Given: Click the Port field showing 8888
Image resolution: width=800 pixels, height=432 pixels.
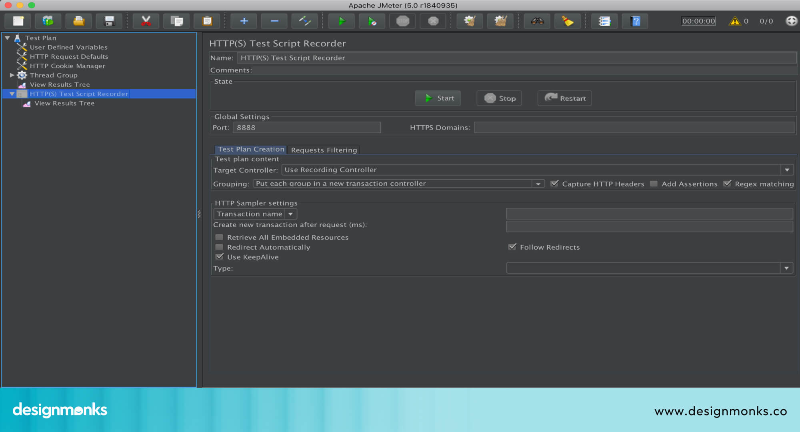Looking at the screenshot, I should 307,127.
